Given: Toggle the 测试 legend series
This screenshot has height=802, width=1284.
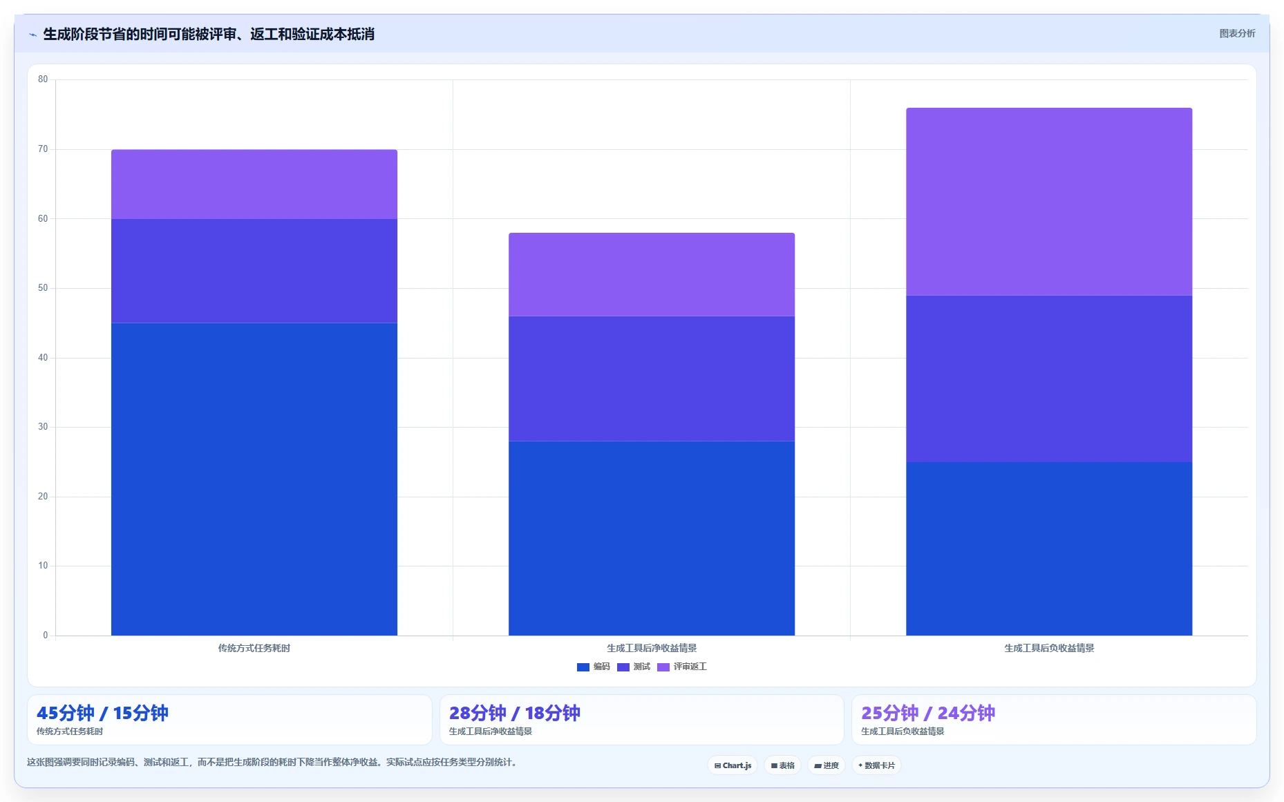Looking at the screenshot, I should 634,667.
